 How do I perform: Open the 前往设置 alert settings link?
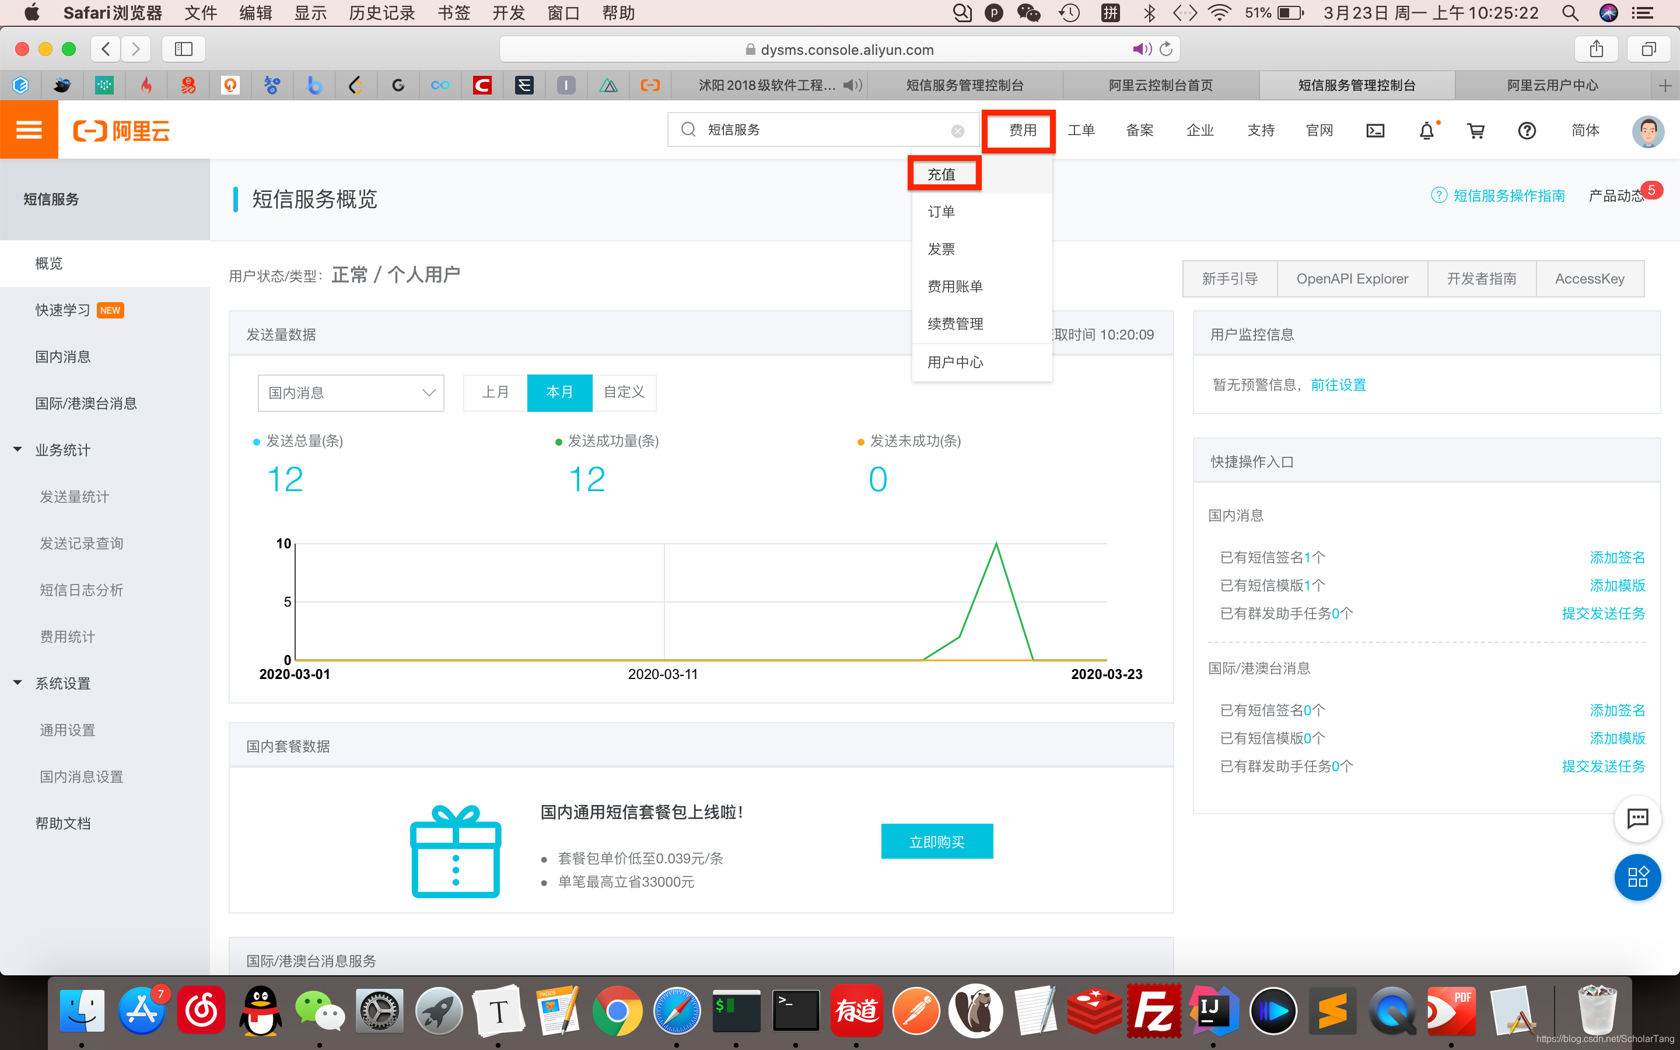coord(1338,385)
